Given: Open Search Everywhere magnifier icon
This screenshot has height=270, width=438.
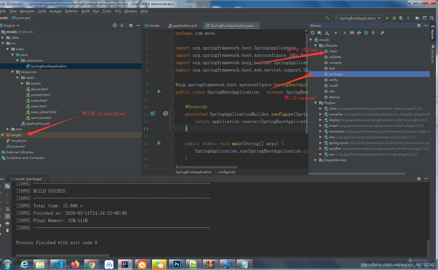Looking at the screenshot, I should [x=432, y=18].
